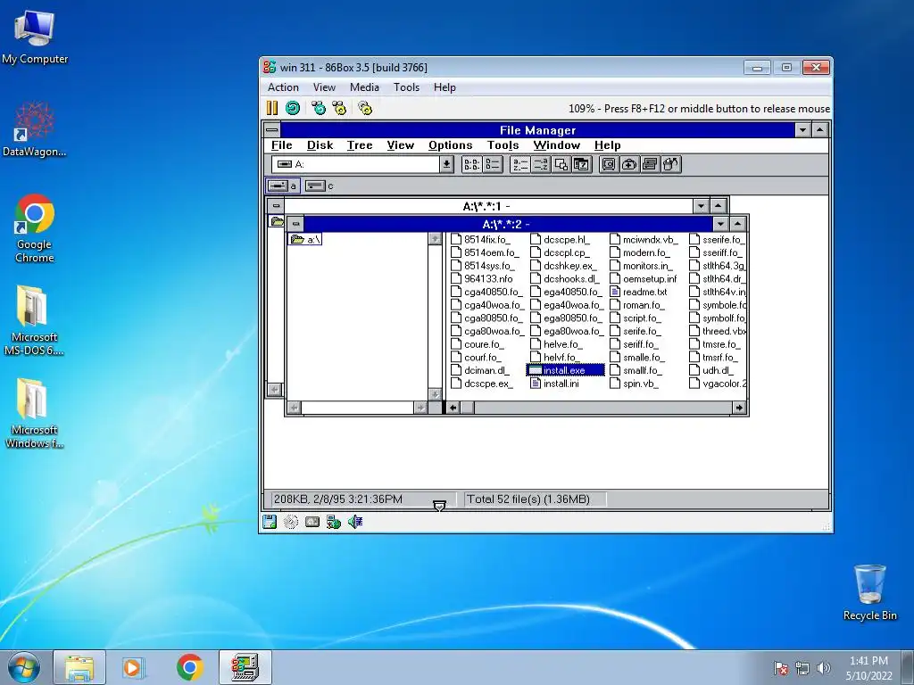Open File Manager's Help menu
The width and height of the screenshot is (914, 685).
click(x=607, y=145)
